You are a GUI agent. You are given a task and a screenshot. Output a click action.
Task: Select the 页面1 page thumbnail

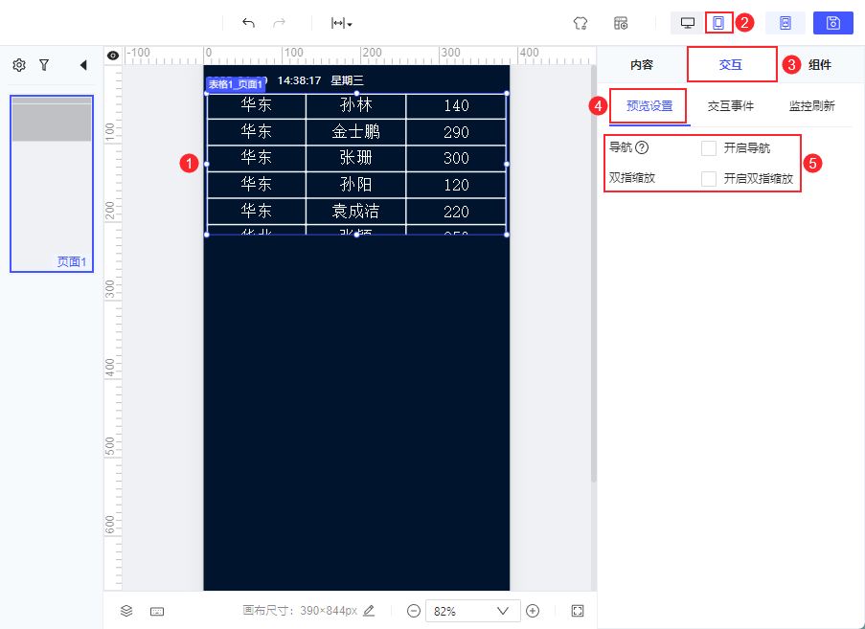click(x=52, y=184)
